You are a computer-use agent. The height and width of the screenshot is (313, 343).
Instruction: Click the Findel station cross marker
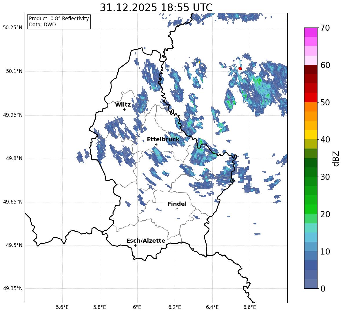point(177,209)
